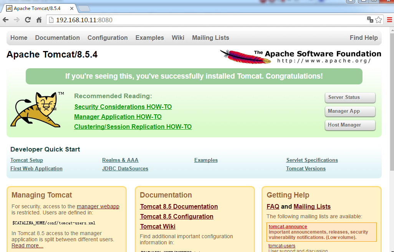Open the tomcat-announce mailing list link
This screenshot has width=394, height=252.
pyautogui.click(x=288, y=226)
